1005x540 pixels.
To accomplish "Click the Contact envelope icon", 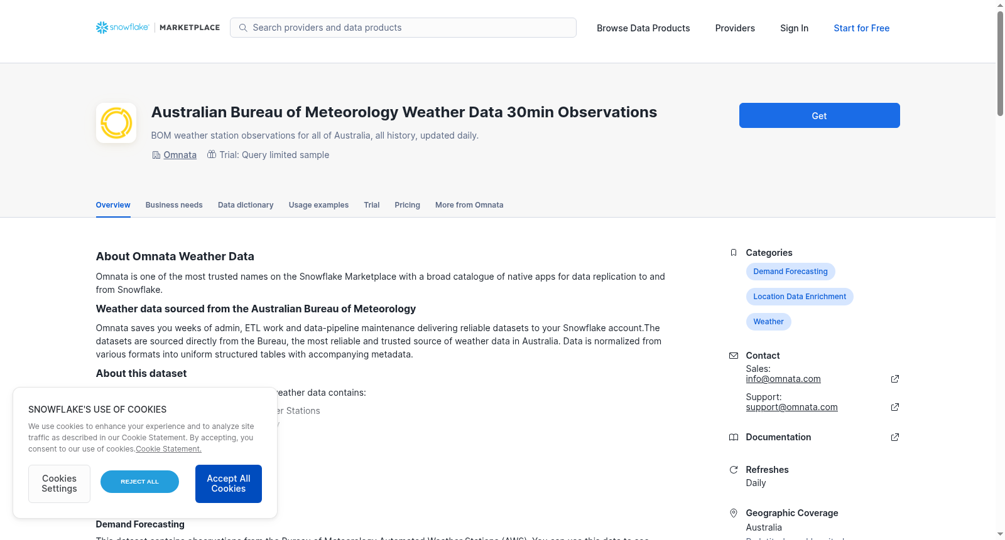I will (x=733, y=356).
